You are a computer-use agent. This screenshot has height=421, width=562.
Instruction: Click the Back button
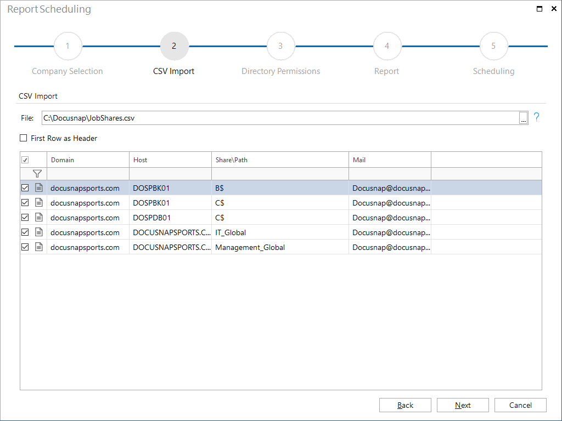(x=405, y=405)
